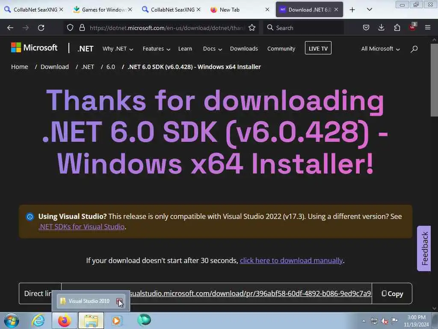Close the Visual Studio 2010 taskbar preview

point(119,301)
